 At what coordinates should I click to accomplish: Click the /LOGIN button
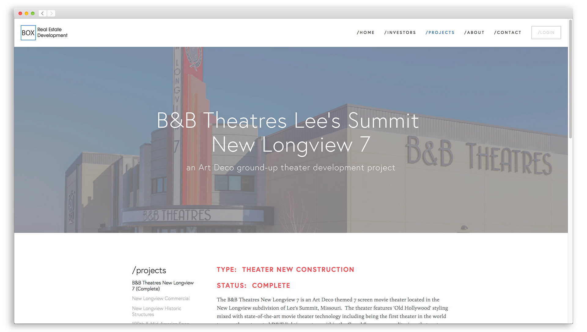click(546, 32)
